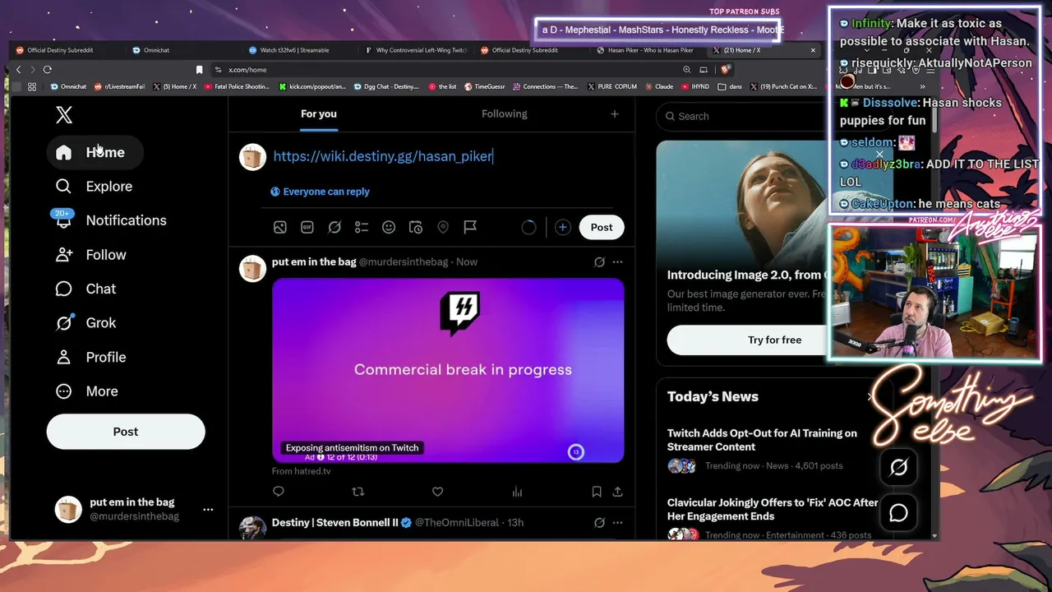1052x592 pixels.
Task: Switch to the Following tab
Action: click(505, 114)
